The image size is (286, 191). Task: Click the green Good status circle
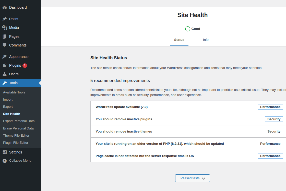tap(187, 29)
